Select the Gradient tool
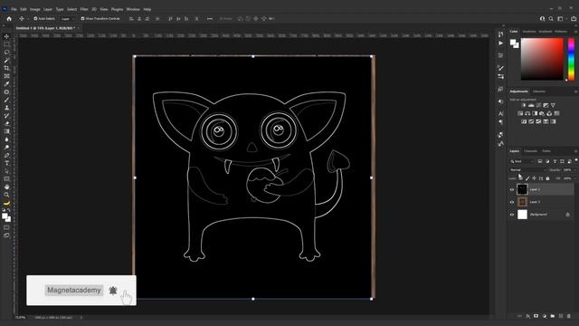The image size is (579, 326). coord(6,131)
